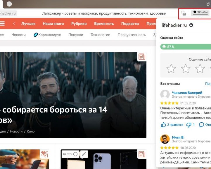Click Чинилов Валерий's grey avatar
Image resolution: width=211 pixels, height=169 pixels.
(x=165, y=94)
